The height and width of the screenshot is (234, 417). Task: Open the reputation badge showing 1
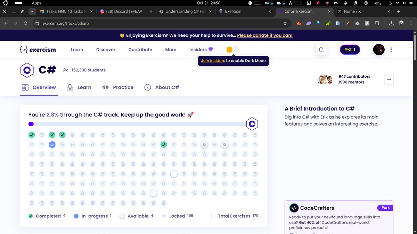[350, 50]
